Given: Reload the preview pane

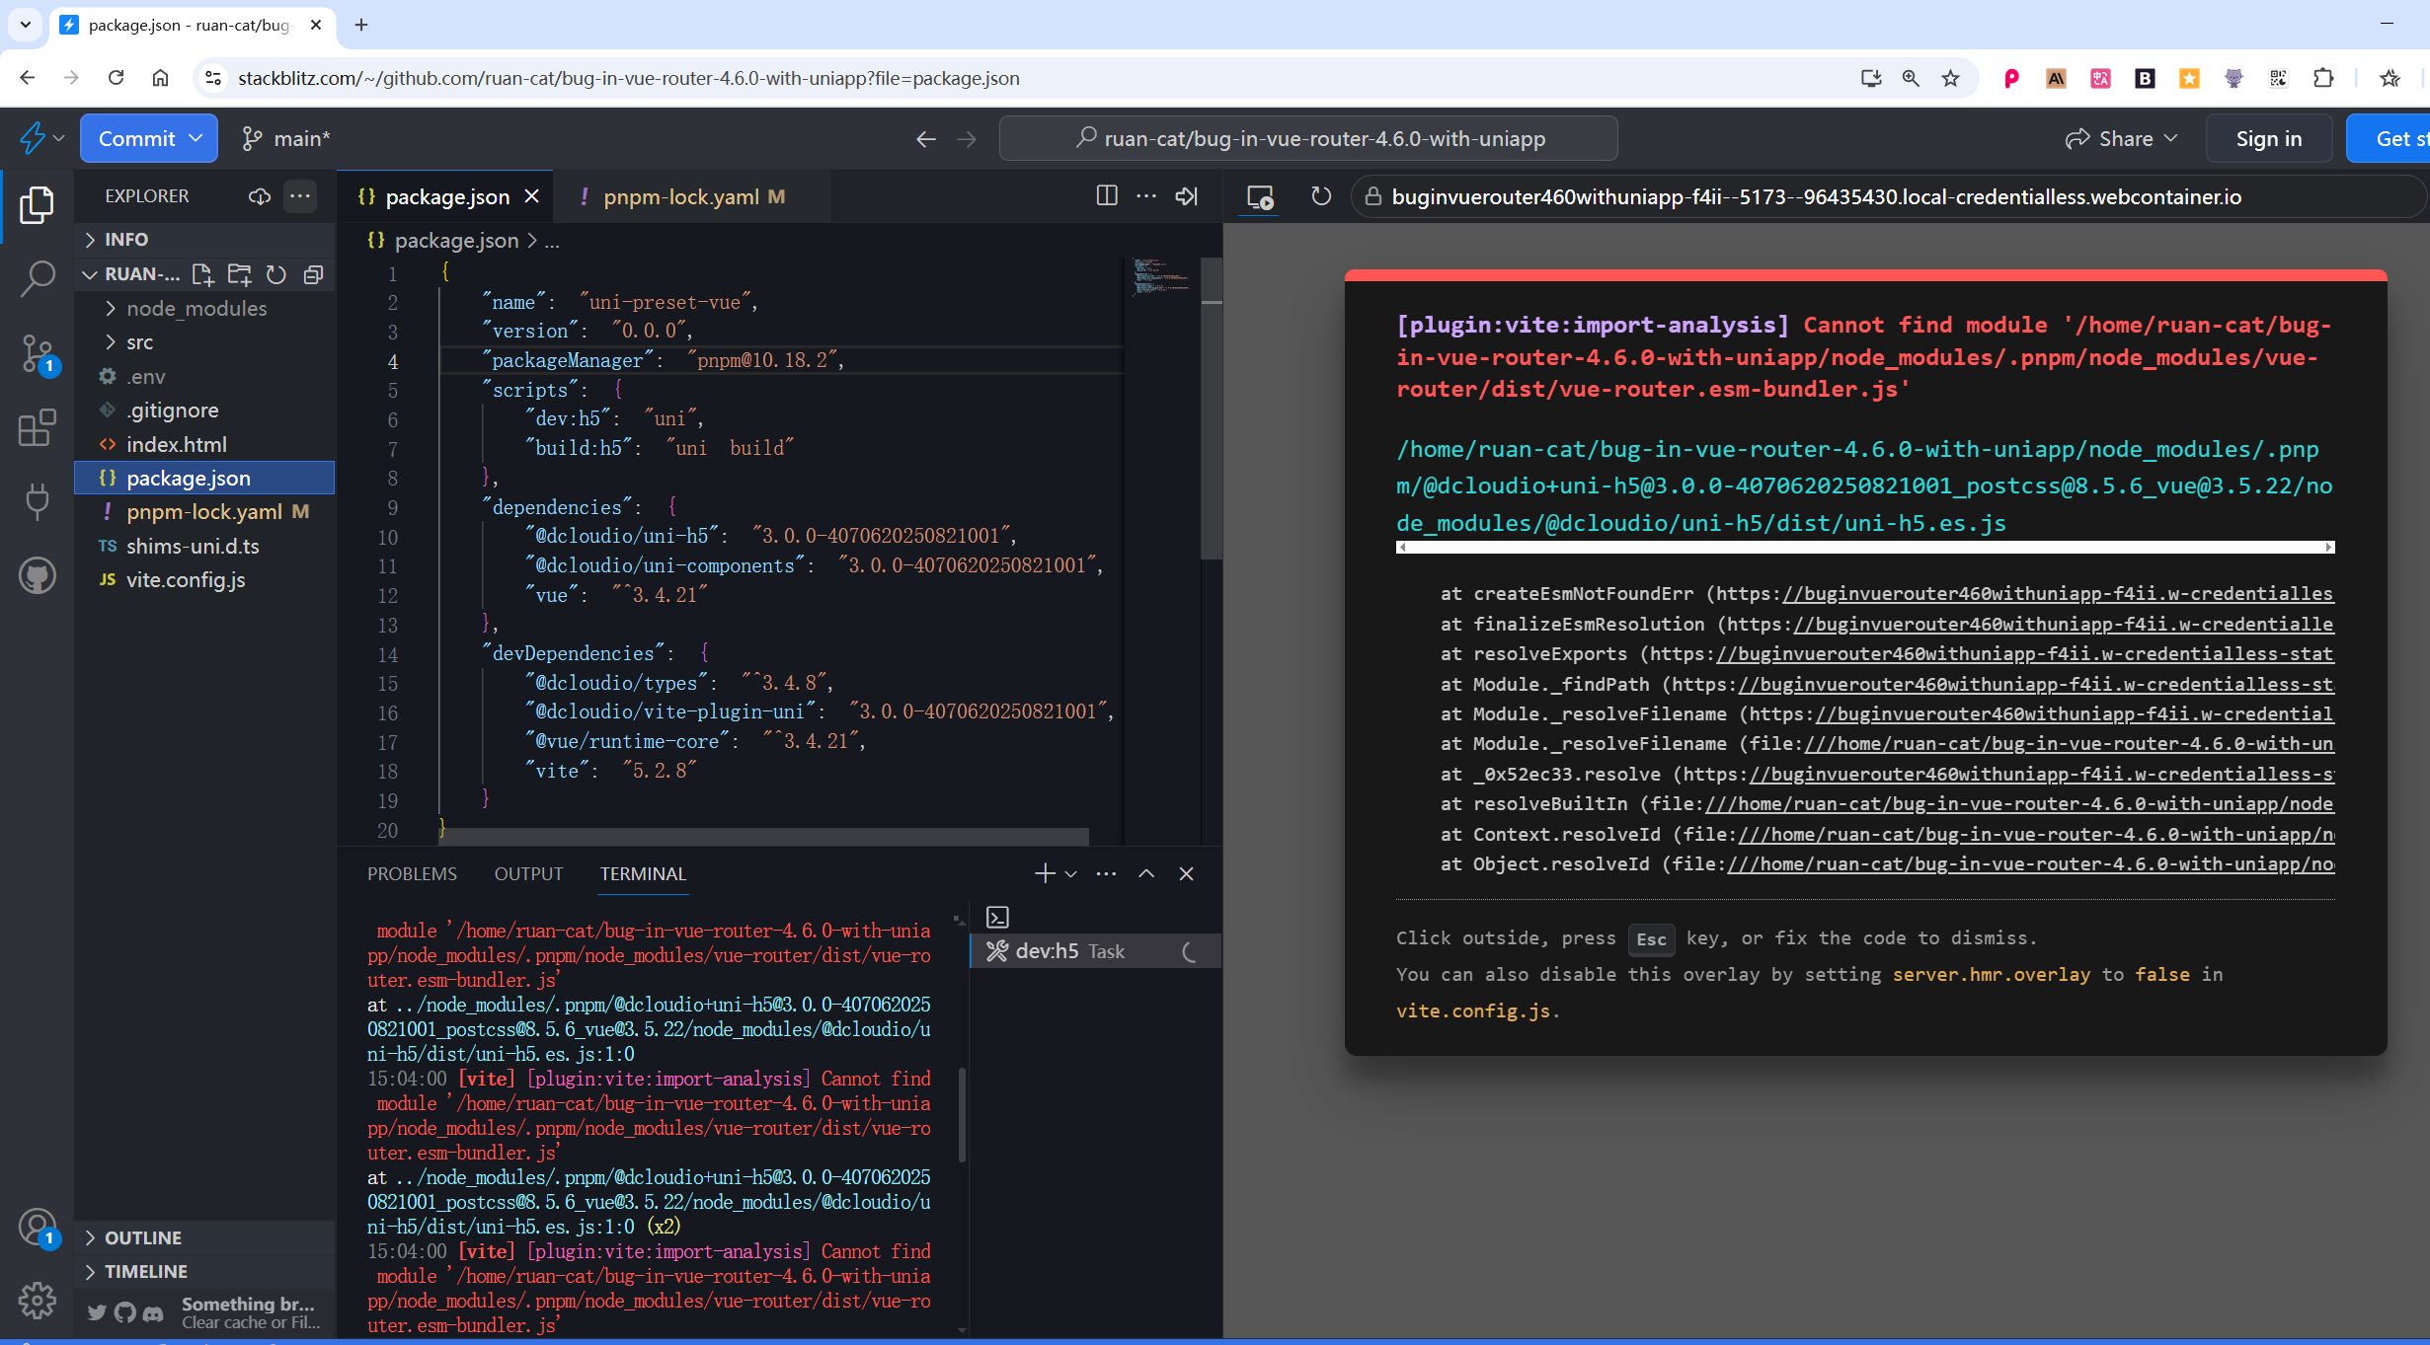Looking at the screenshot, I should 1320,196.
